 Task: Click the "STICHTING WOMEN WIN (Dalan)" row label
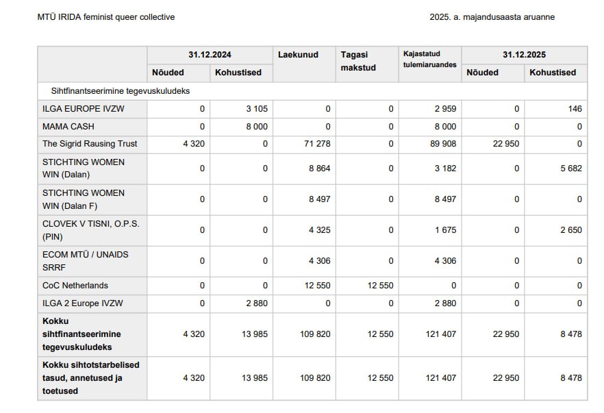click(84, 168)
